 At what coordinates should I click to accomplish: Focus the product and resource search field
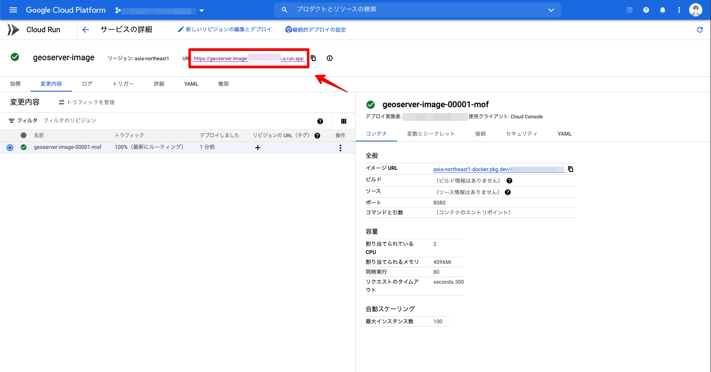[417, 9]
